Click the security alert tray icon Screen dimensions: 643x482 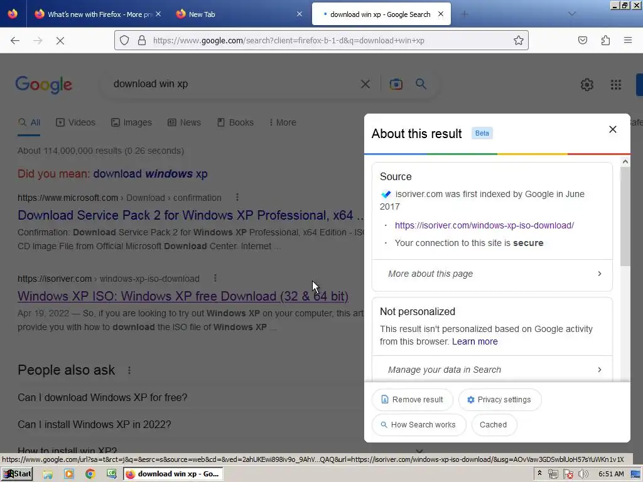tap(568, 474)
